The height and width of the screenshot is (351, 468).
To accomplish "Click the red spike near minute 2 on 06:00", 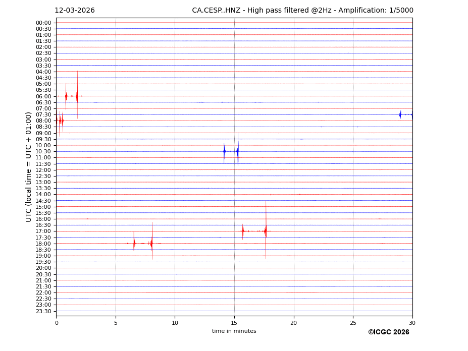I will (77, 96).
